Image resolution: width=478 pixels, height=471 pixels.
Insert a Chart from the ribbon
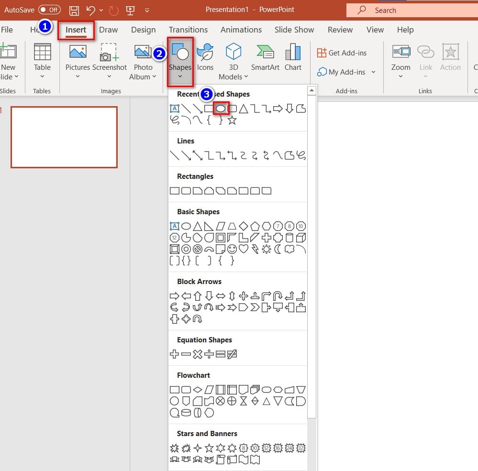point(293,57)
